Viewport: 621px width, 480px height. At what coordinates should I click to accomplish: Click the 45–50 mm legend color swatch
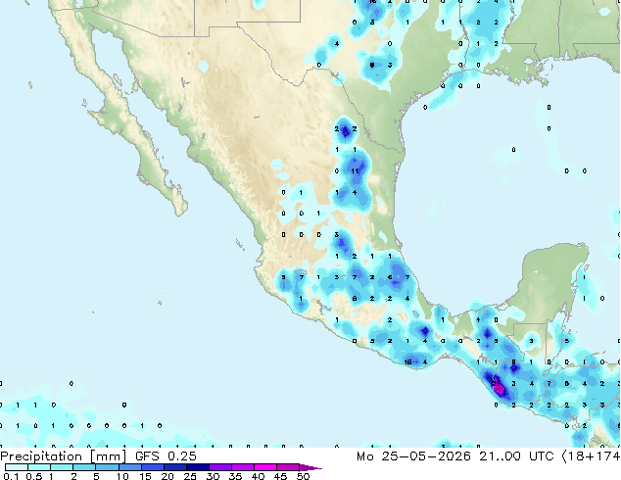coord(288,467)
